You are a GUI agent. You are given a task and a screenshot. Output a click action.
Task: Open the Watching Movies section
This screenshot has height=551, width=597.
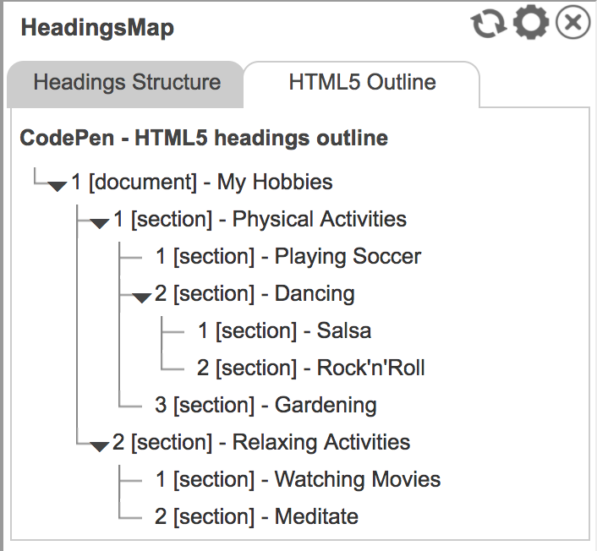pyautogui.click(x=298, y=479)
